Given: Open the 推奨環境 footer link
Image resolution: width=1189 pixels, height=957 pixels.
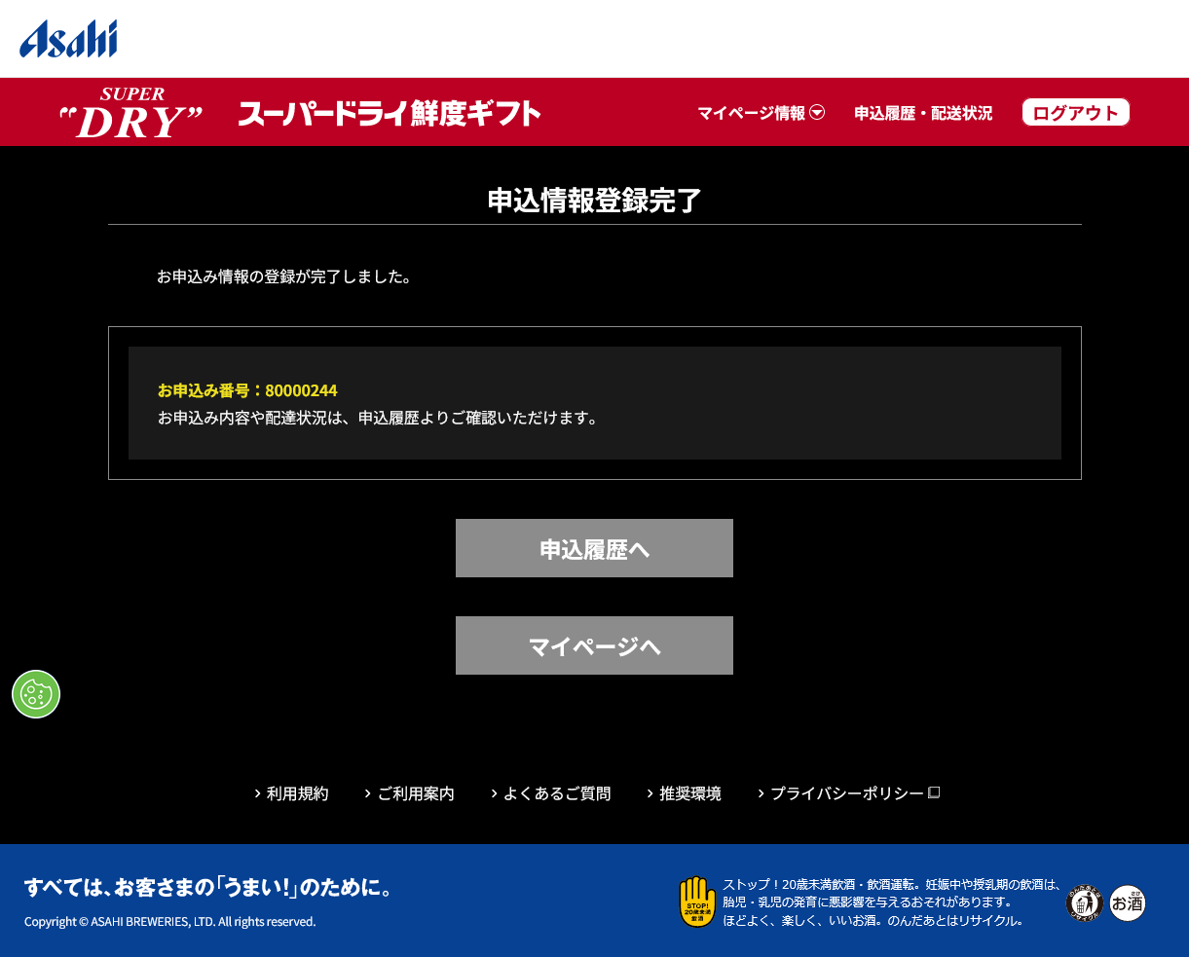Looking at the screenshot, I should (x=685, y=793).
